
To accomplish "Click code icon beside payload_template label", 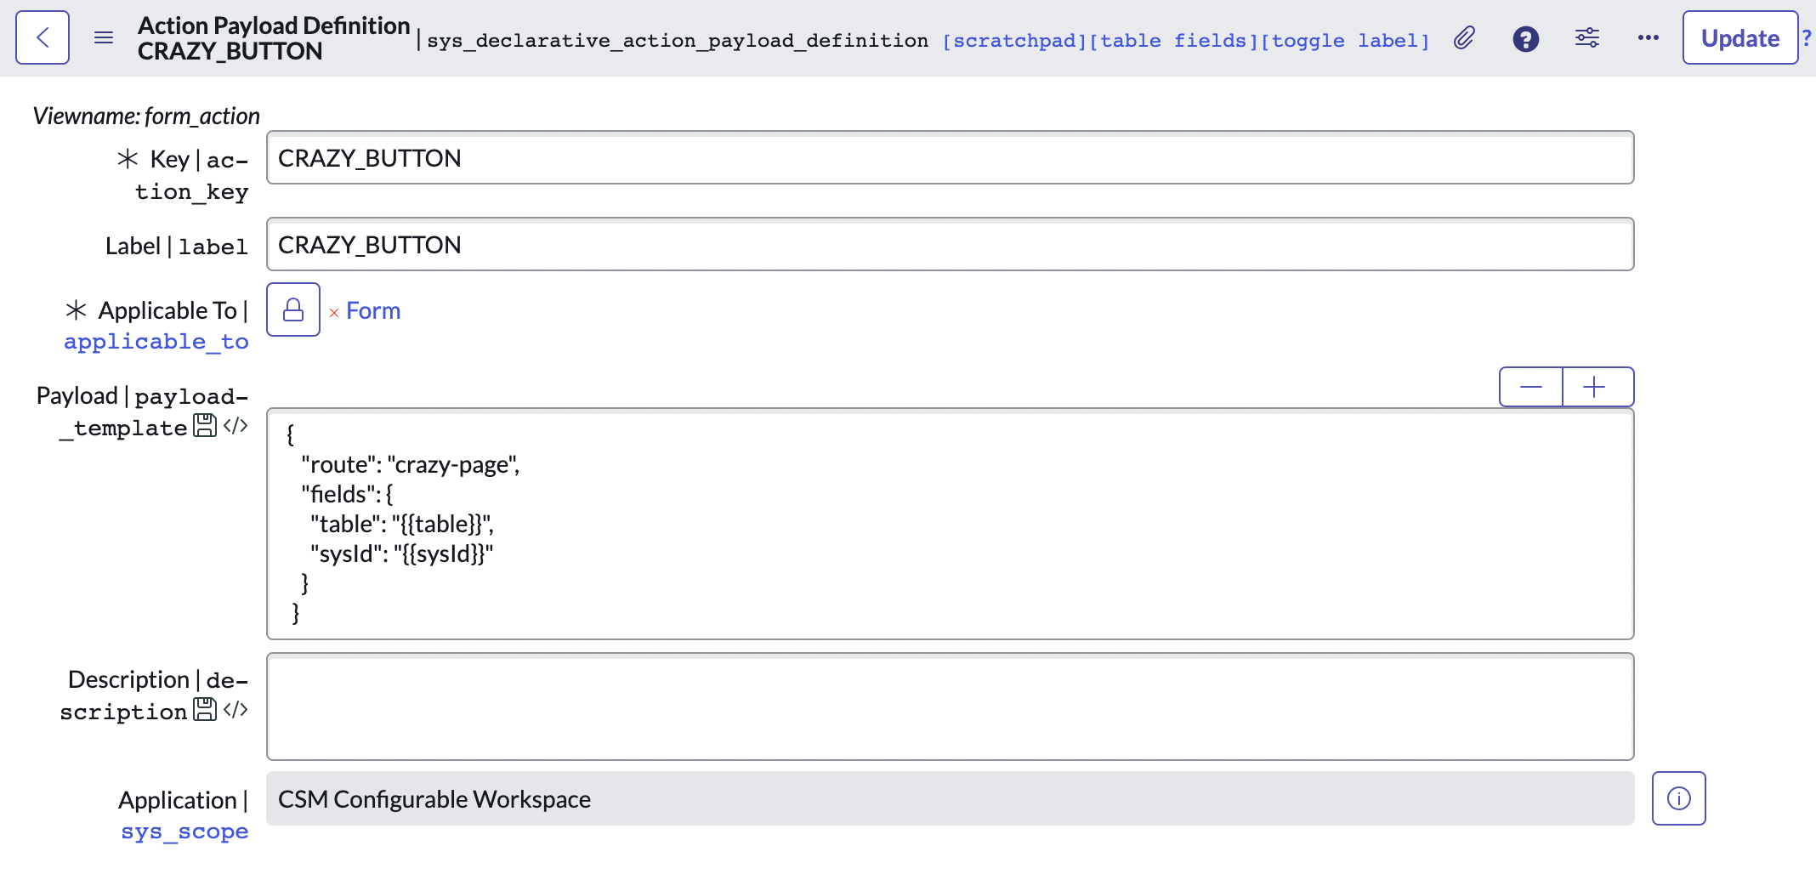I will pyautogui.click(x=236, y=425).
